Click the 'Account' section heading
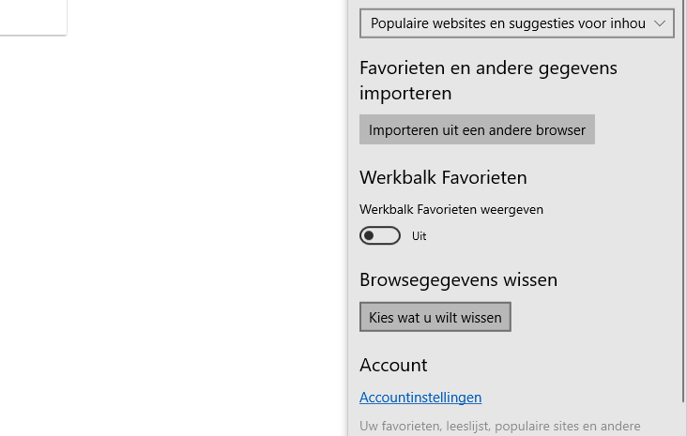This screenshot has height=436, width=687. pyautogui.click(x=393, y=365)
